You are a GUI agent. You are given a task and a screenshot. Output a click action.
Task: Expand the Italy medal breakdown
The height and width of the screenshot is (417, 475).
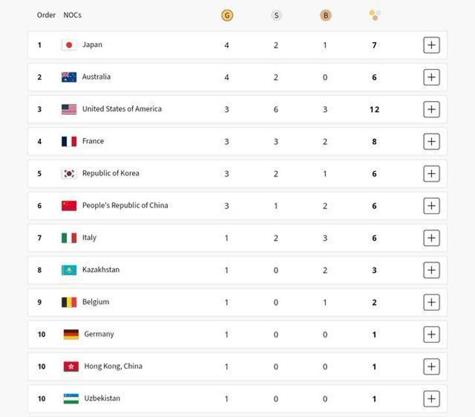pyautogui.click(x=431, y=238)
